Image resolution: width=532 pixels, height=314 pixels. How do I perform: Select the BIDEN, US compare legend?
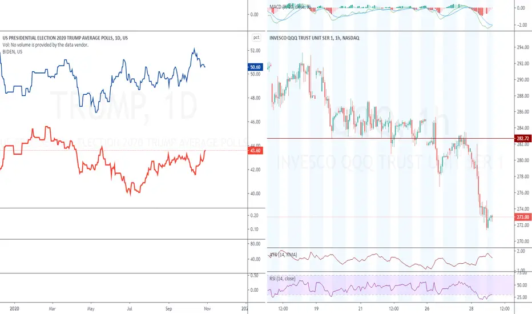pos(13,51)
